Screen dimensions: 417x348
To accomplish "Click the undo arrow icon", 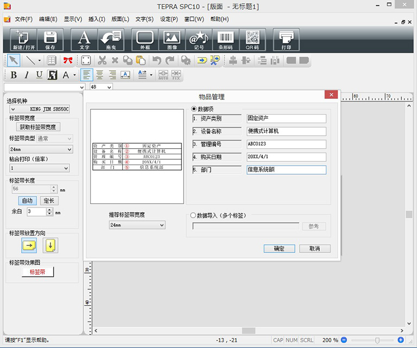I will pos(157,60).
